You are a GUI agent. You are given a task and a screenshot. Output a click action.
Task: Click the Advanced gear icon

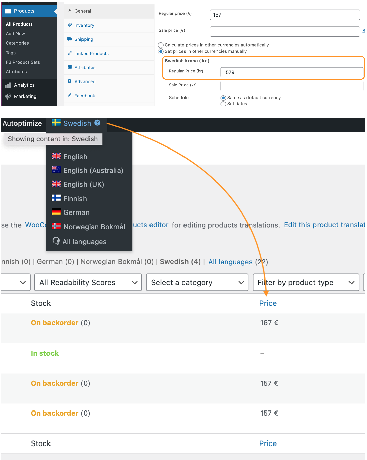pyautogui.click(x=70, y=81)
